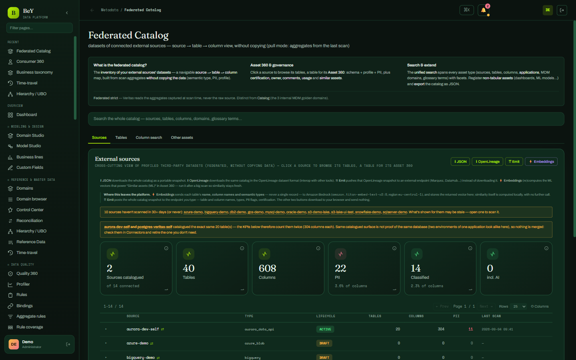Viewport: 576px width, 360px height.
Task: Sort by the Last scan column header
Action: (x=491, y=316)
